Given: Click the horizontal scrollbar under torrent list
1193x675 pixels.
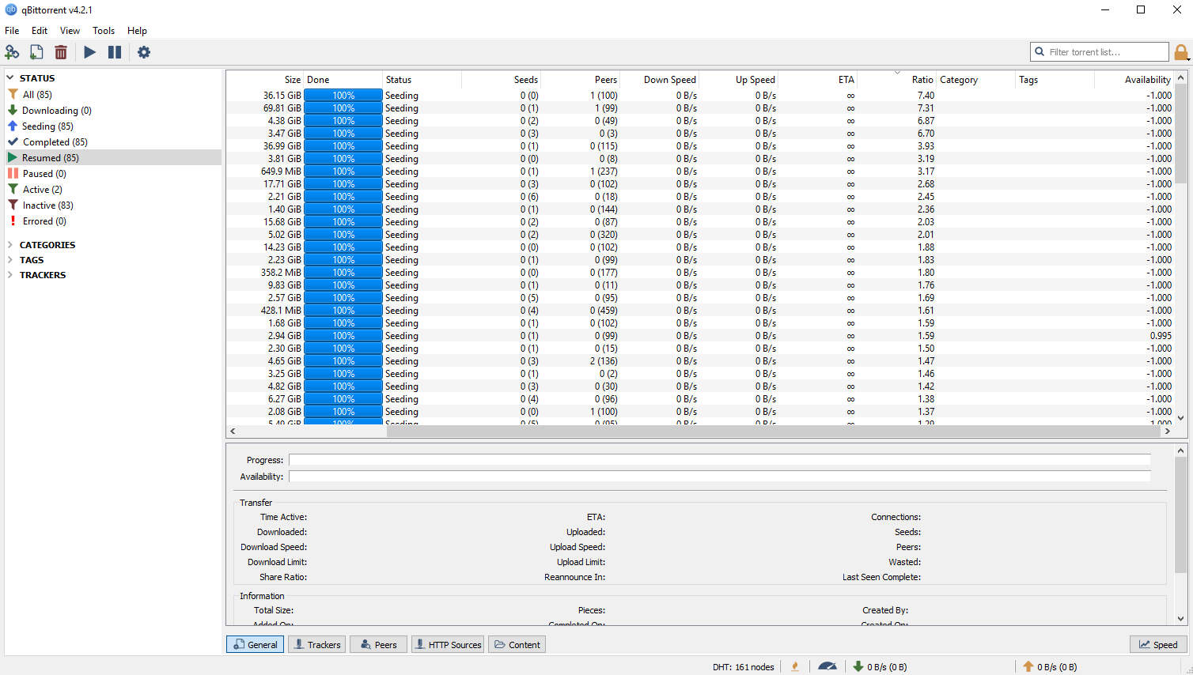Looking at the screenshot, I should coord(696,432).
